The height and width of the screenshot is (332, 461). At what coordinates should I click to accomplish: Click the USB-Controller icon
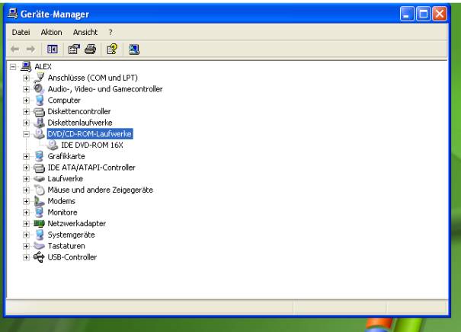(x=40, y=257)
